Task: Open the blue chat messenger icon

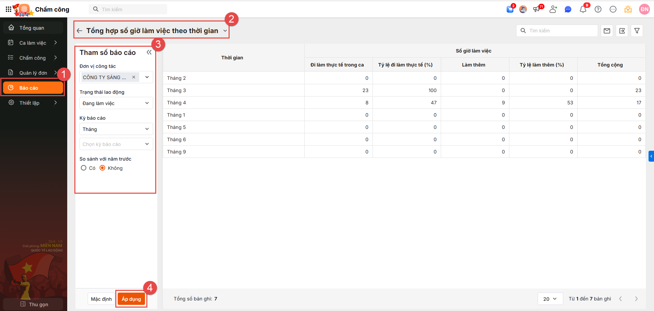Action: click(x=568, y=10)
